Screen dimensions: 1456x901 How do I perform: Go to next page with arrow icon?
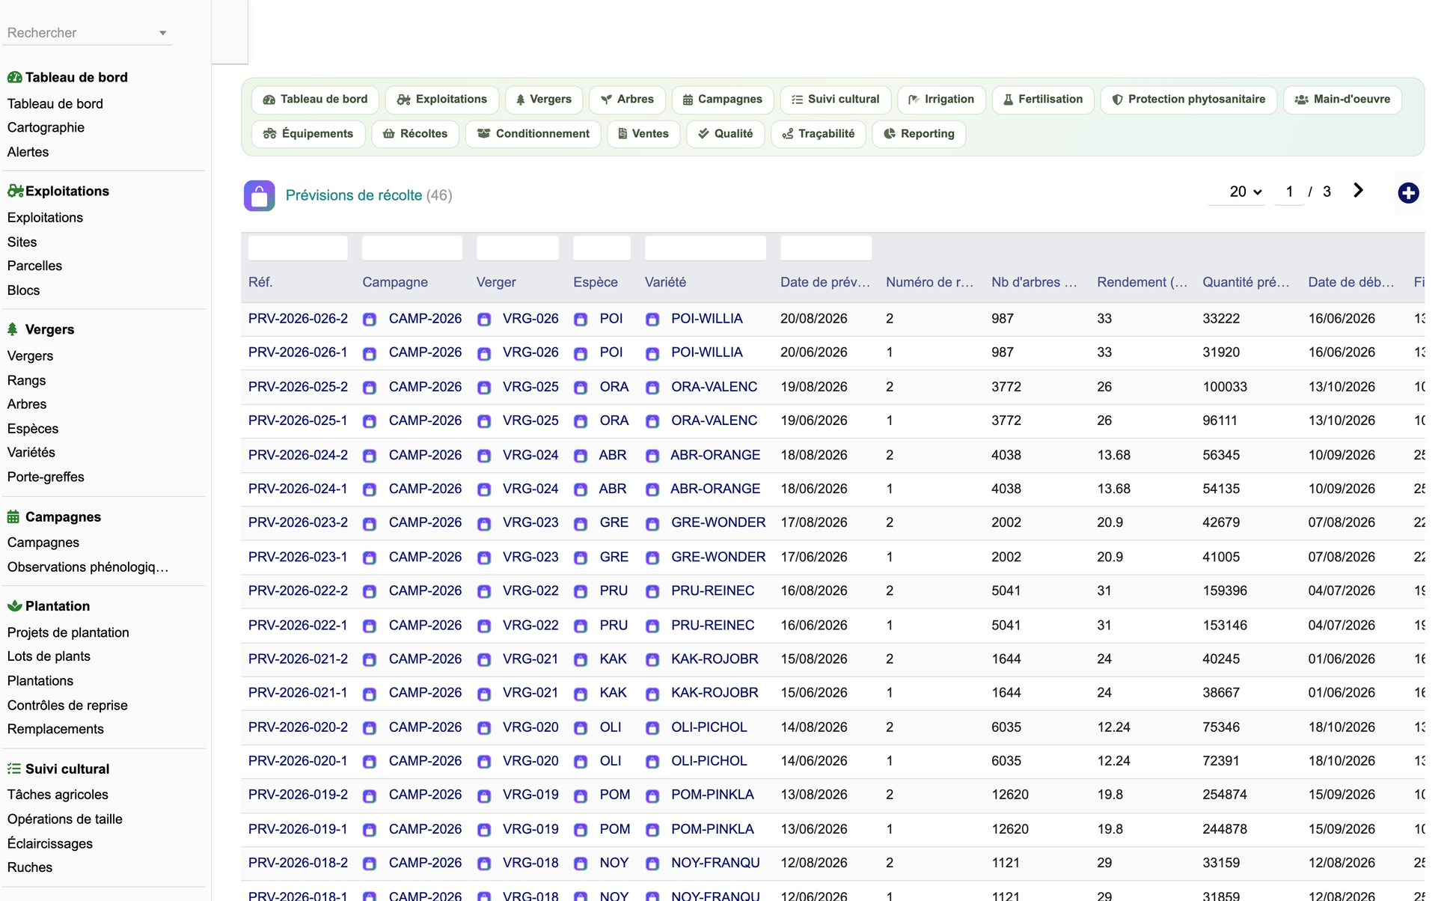click(1358, 191)
